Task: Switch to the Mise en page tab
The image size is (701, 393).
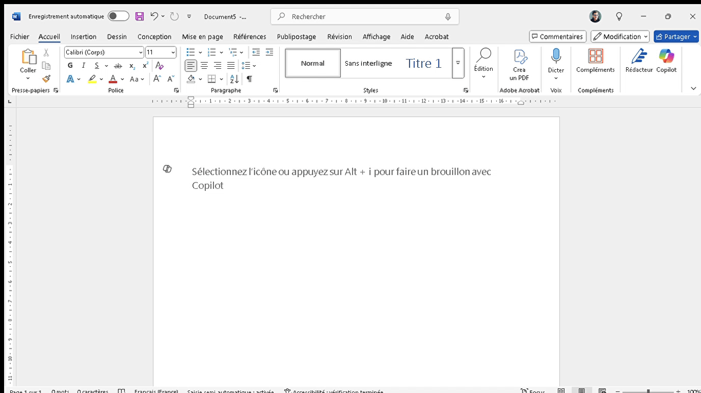Action: point(202,37)
